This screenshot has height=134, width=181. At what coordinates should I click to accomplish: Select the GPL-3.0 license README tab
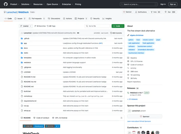[60, 118]
